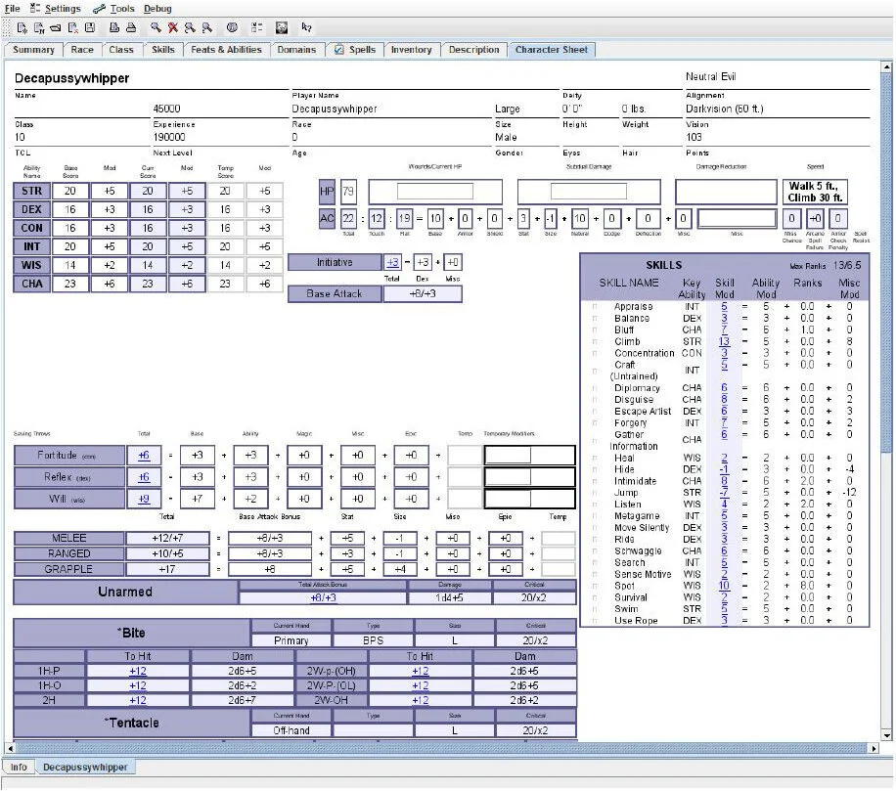The height and width of the screenshot is (791, 896).
Task: Click the wrench icon beside Tools menu
Action: (100, 9)
